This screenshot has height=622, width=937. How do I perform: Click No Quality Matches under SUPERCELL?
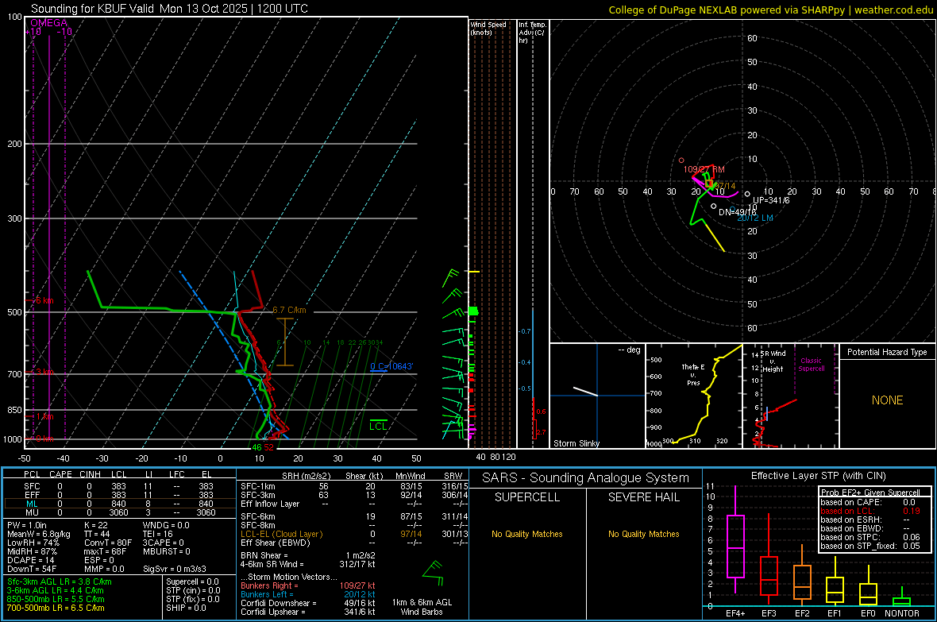[x=527, y=534]
